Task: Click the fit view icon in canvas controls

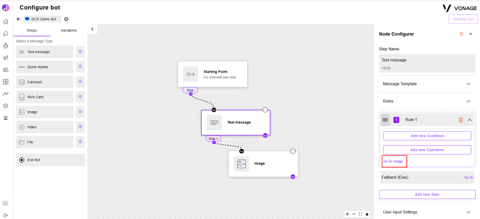Action: (x=361, y=214)
